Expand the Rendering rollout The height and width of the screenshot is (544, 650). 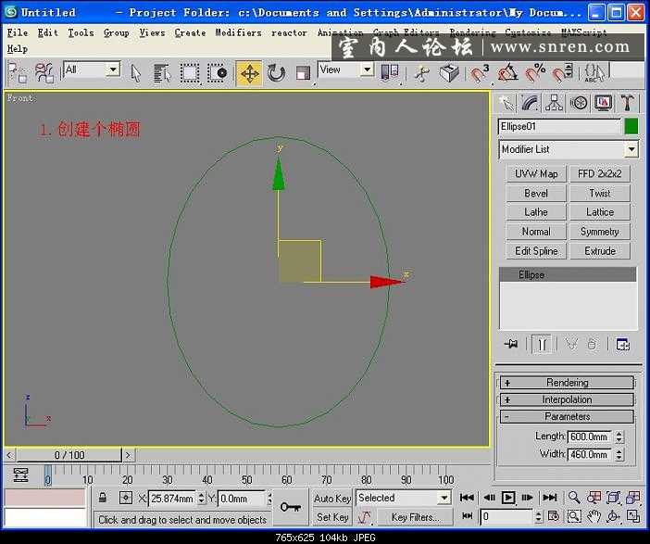coord(567,383)
